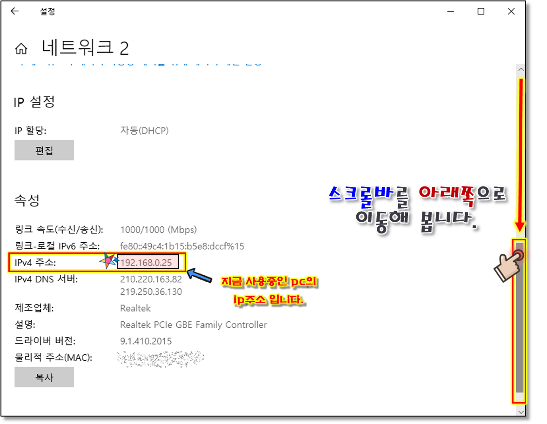The image size is (547, 424).
Task: Click the link-local IPv6 address value
Action: point(182,246)
